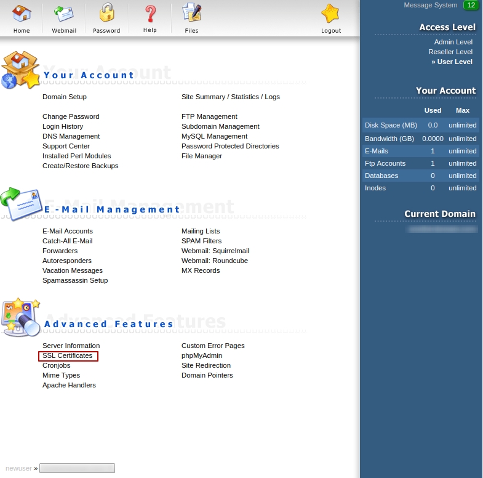Launch phpMyAdmin link
The height and width of the screenshot is (478, 483).
pyautogui.click(x=202, y=355)
